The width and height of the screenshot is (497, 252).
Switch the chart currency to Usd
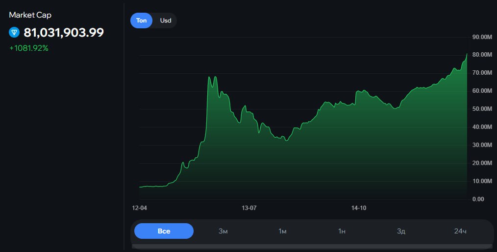166,21
